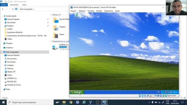This screenshot has width=187, height=105.
Task: Select Dropbox under Acesso rápido
Action: pos(10,26)
